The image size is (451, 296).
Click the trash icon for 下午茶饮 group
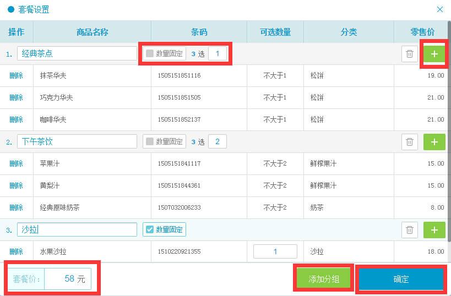point(409,142)
